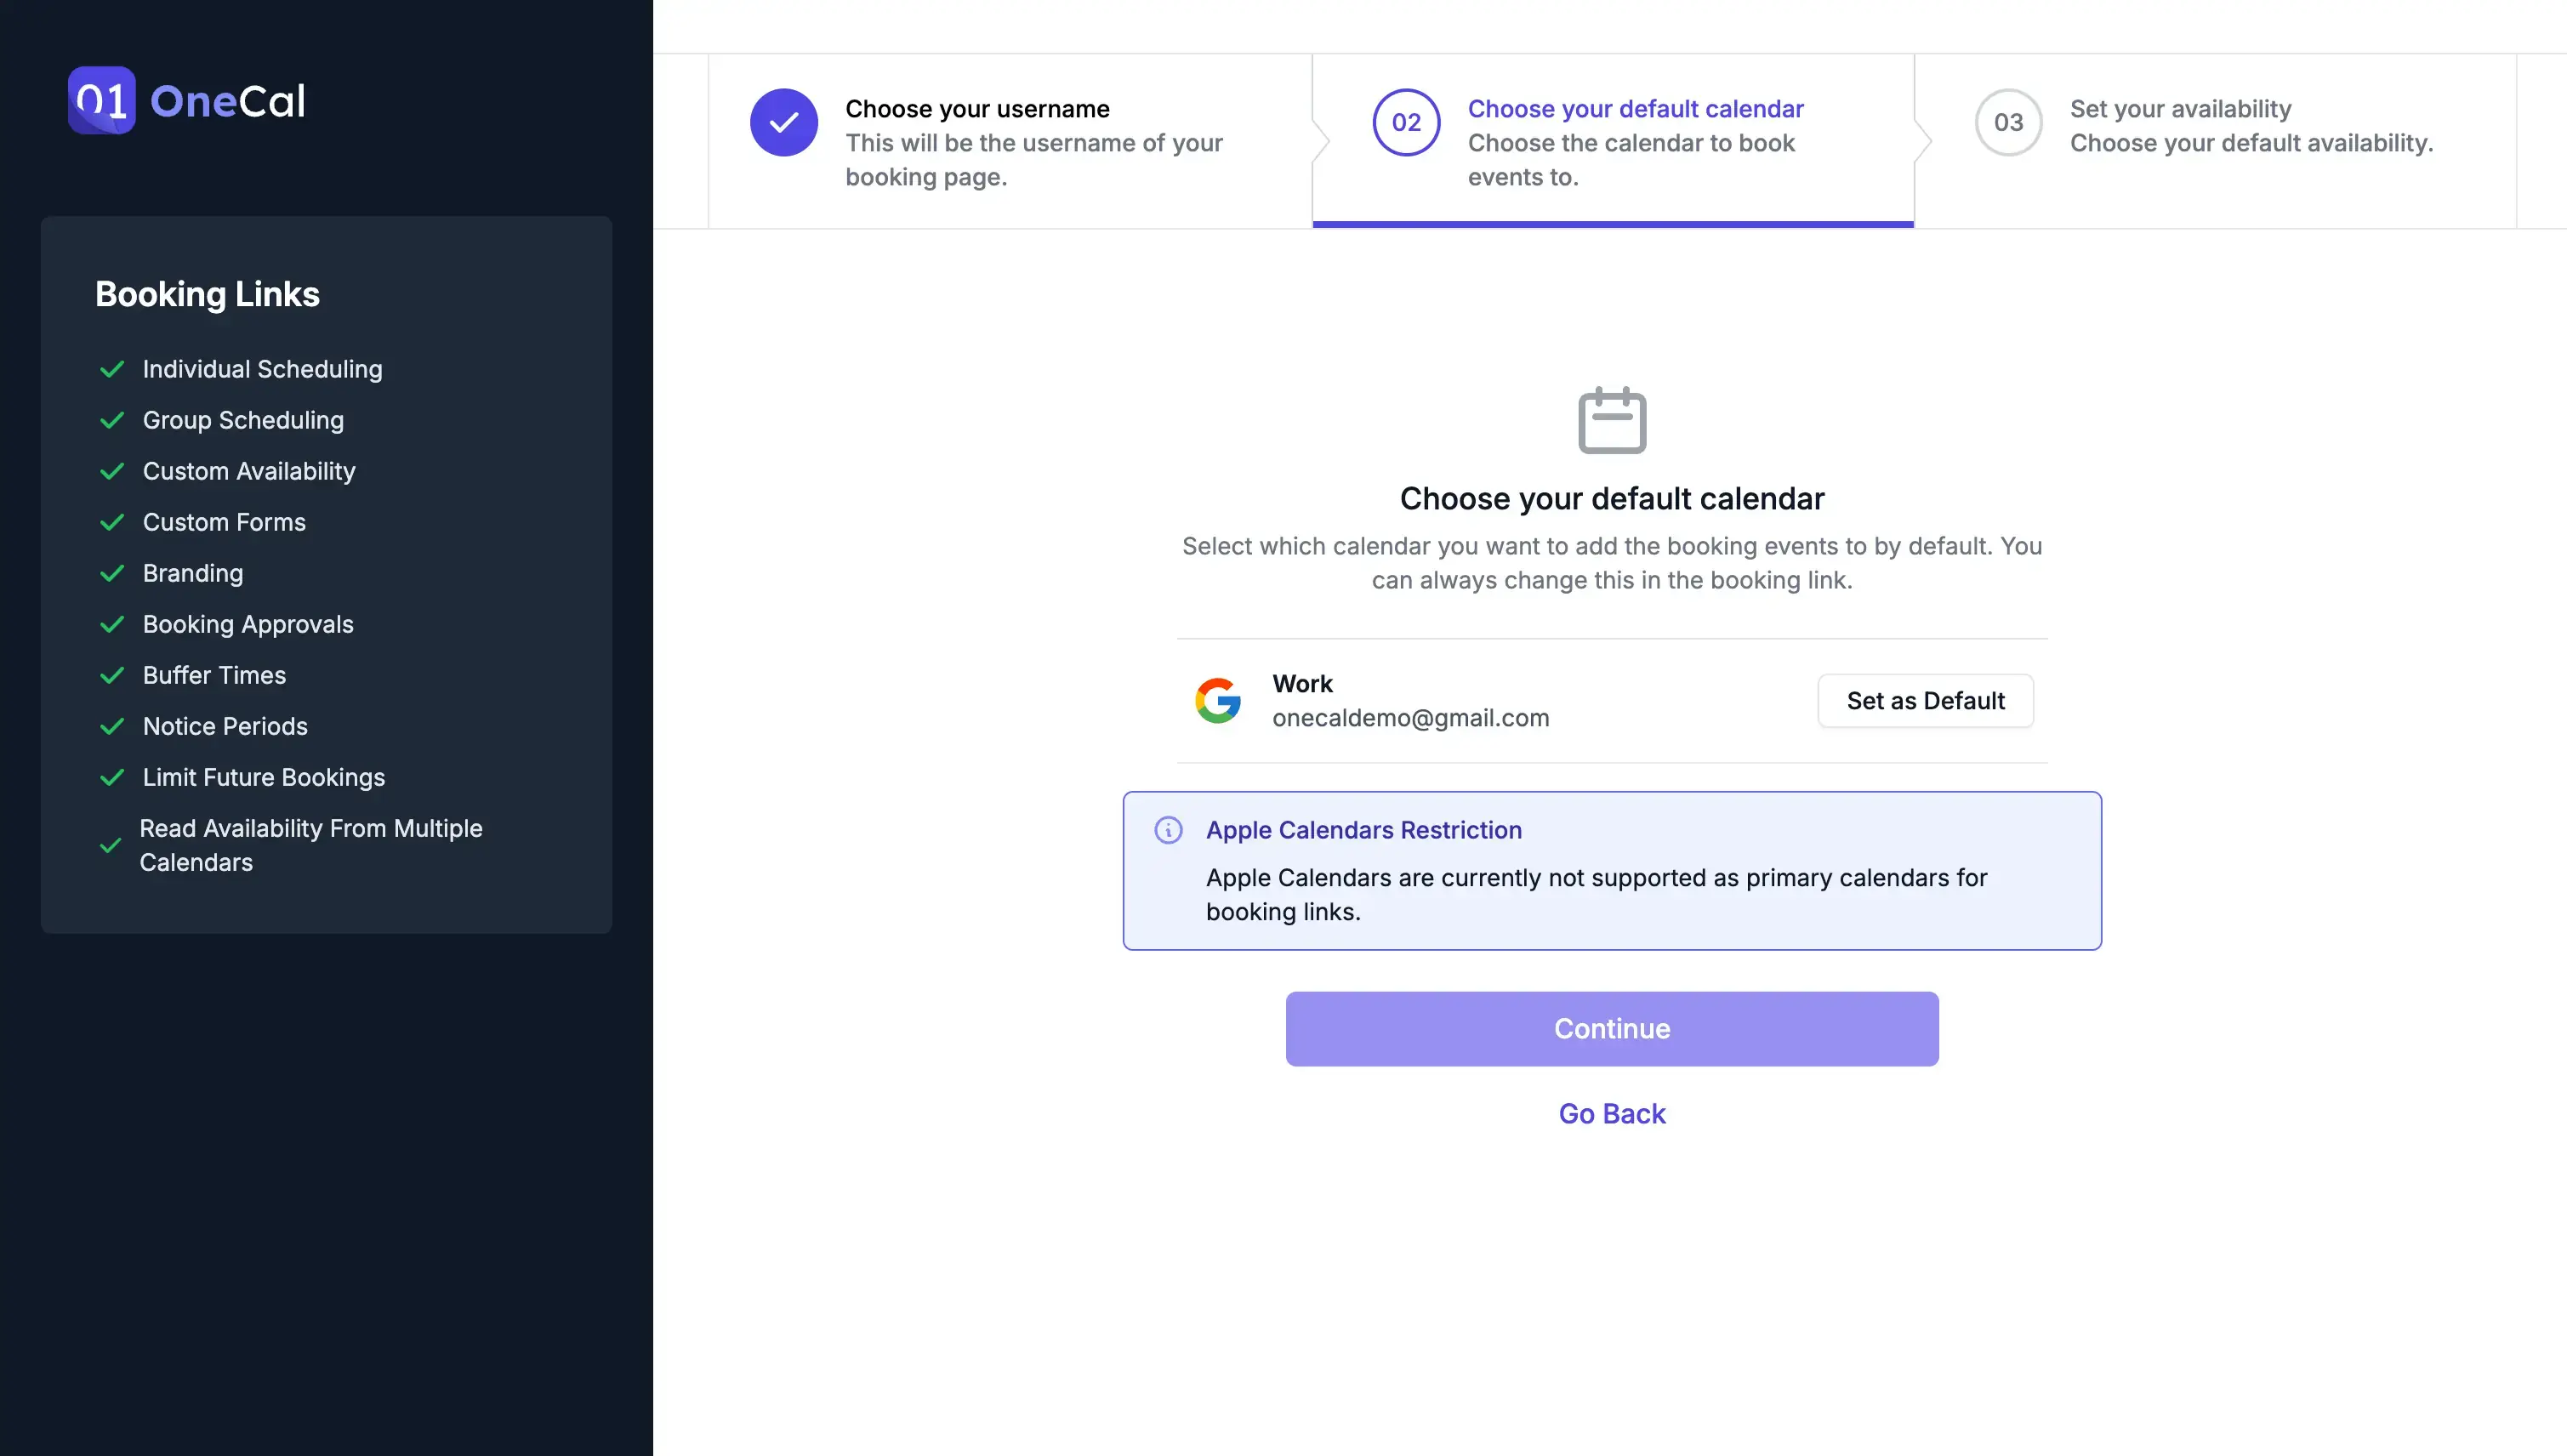Viewport: 2567px width, 1456px height.
Task: Go to the Set your availability step
Action: 2179,108
